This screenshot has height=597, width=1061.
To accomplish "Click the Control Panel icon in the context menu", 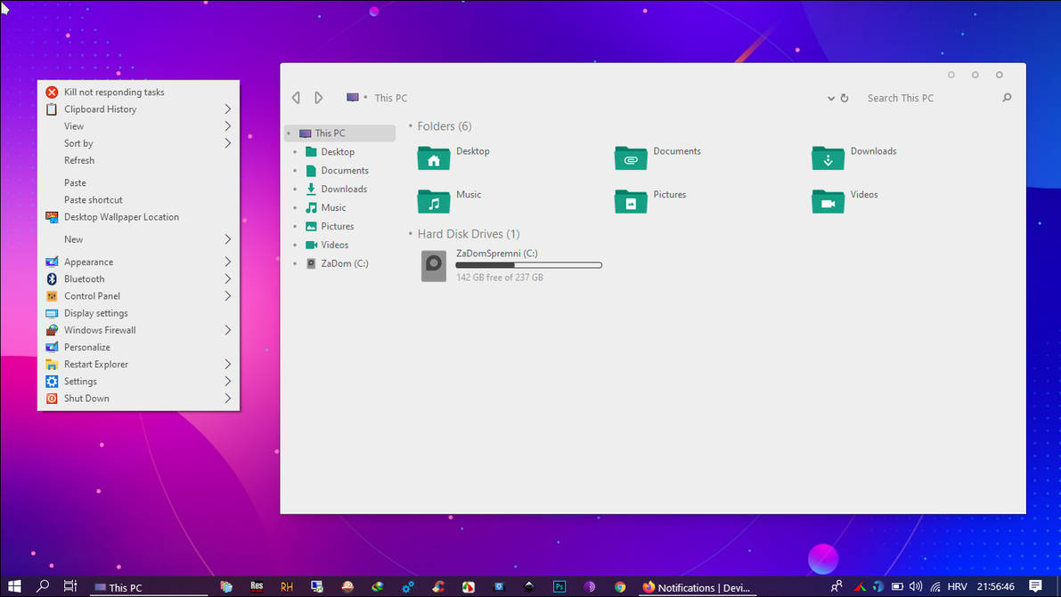I will click(x=52, y=295).
